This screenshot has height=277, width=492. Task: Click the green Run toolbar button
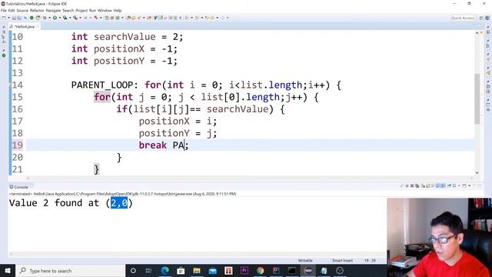[x=55, y=18]
